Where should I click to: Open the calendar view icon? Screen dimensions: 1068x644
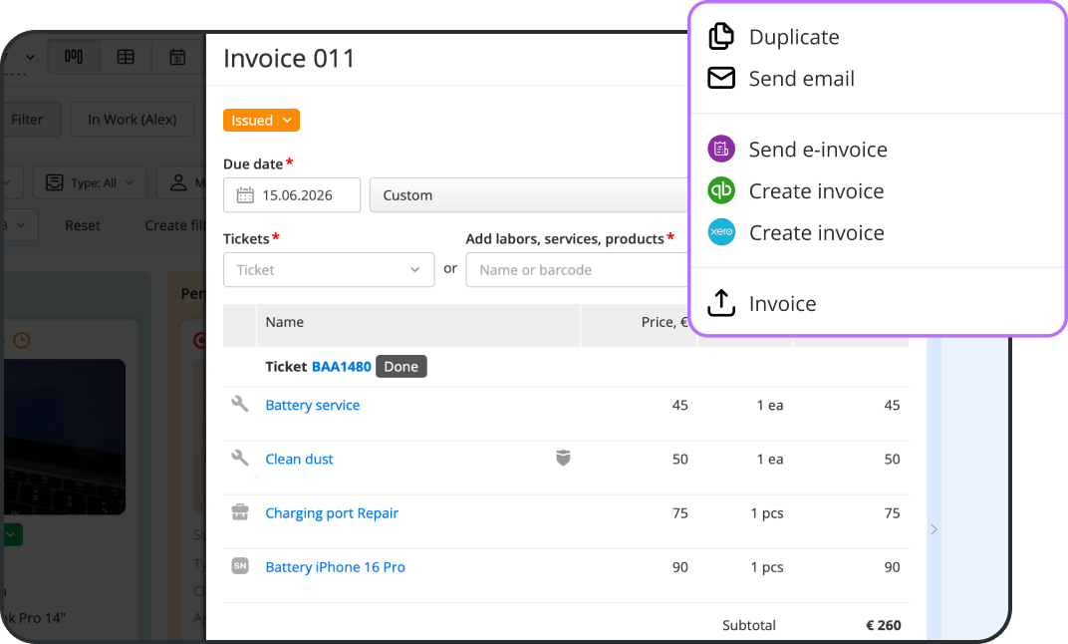(x=177, y=57)
